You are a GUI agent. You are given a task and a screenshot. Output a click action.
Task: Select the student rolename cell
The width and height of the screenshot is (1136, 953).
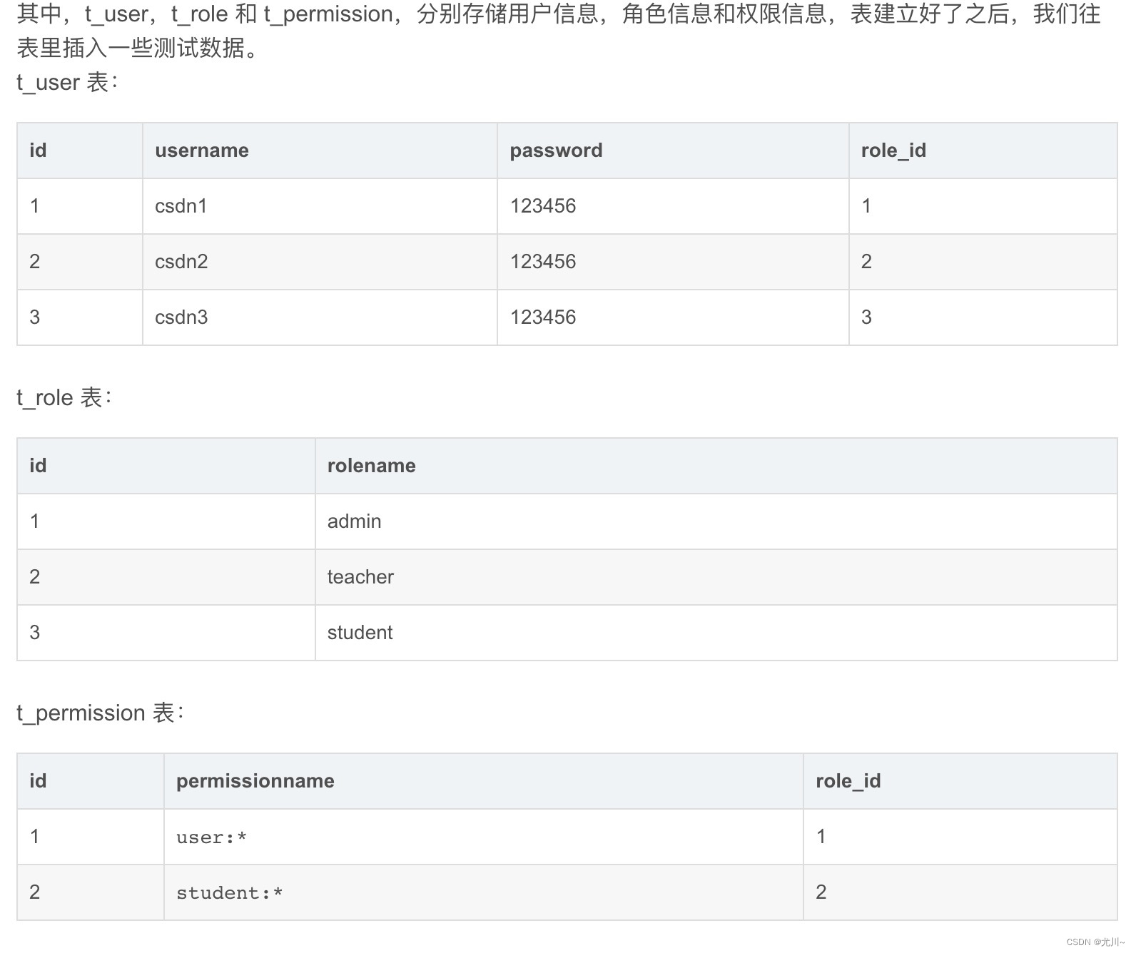pos(716,633)
